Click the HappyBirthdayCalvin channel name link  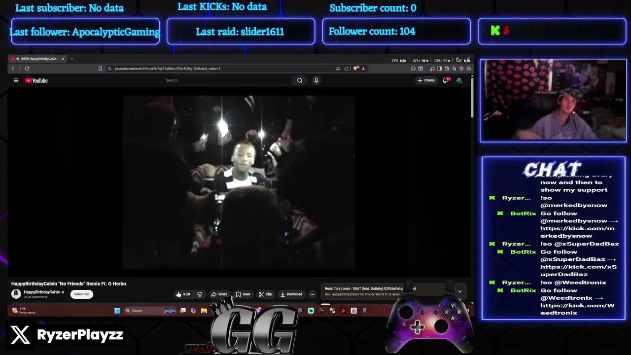click(x=42, y=292)
